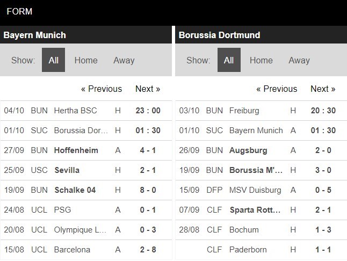Show Borussia Dortmund Home matches
Viewport: 347px width, 261px height.
(x=261, y=60)
